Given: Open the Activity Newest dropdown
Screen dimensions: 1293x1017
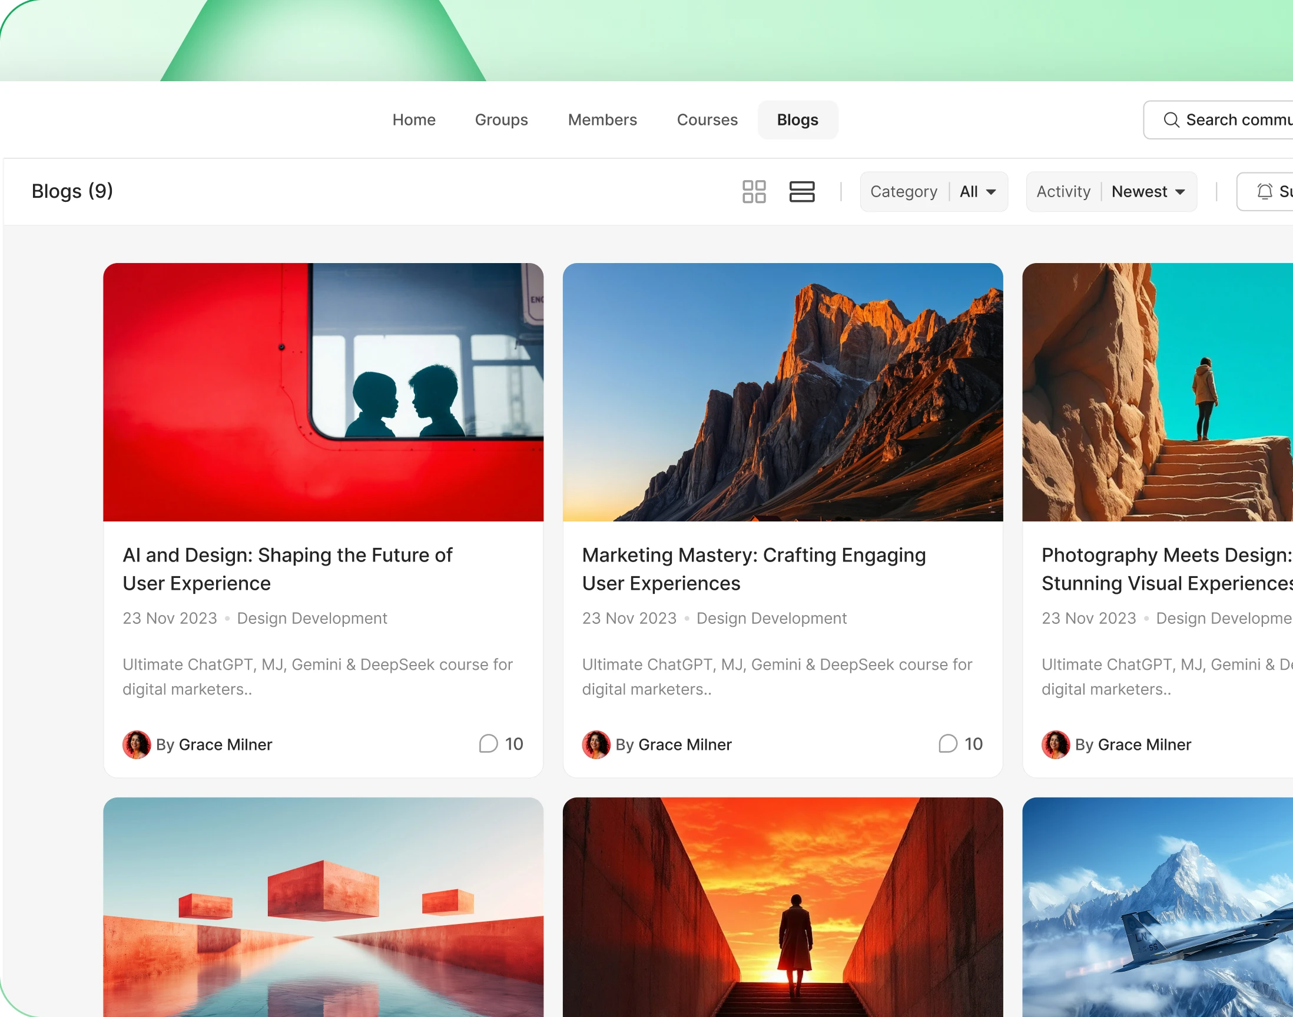Looking at the screenshot, I should point(1111,192).
